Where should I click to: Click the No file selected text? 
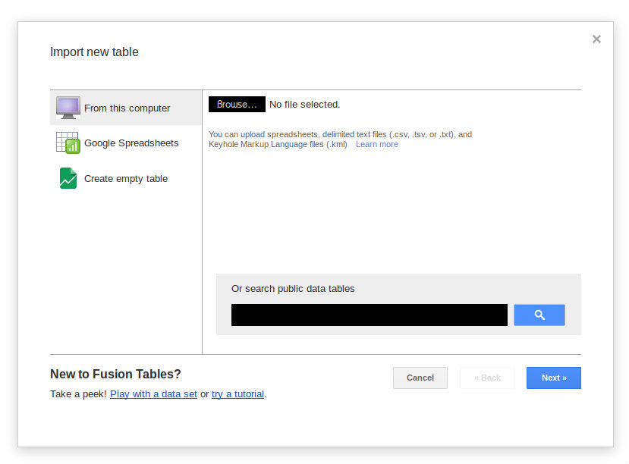point(304,105)
